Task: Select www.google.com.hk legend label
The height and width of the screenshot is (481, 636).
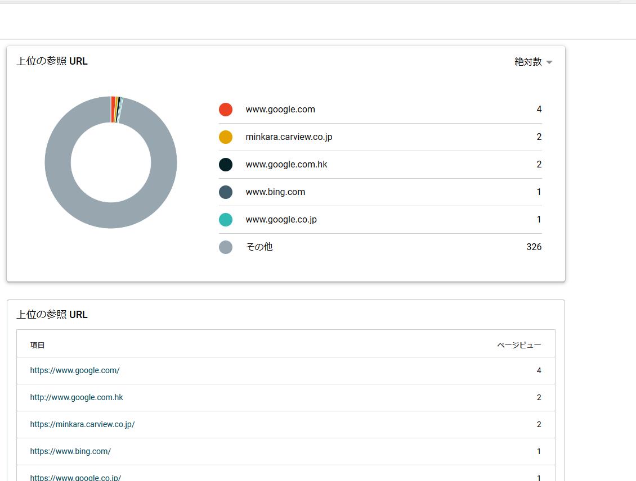Action: [286, 165]
